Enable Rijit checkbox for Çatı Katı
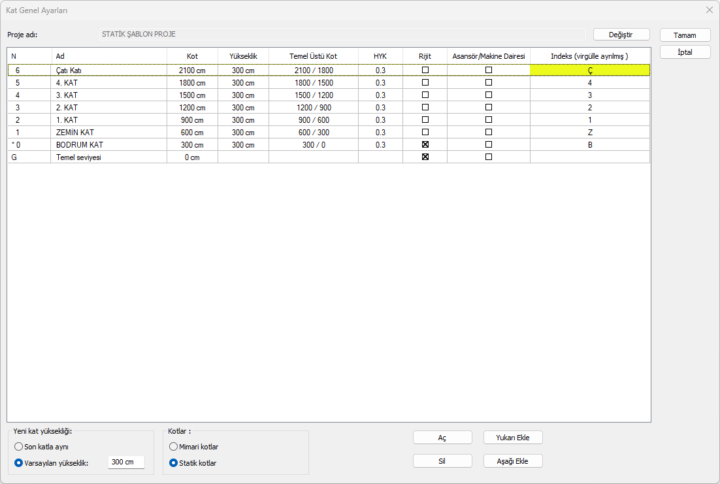The width and height of the screenshot is (720, 484). [x=425, y=70]
